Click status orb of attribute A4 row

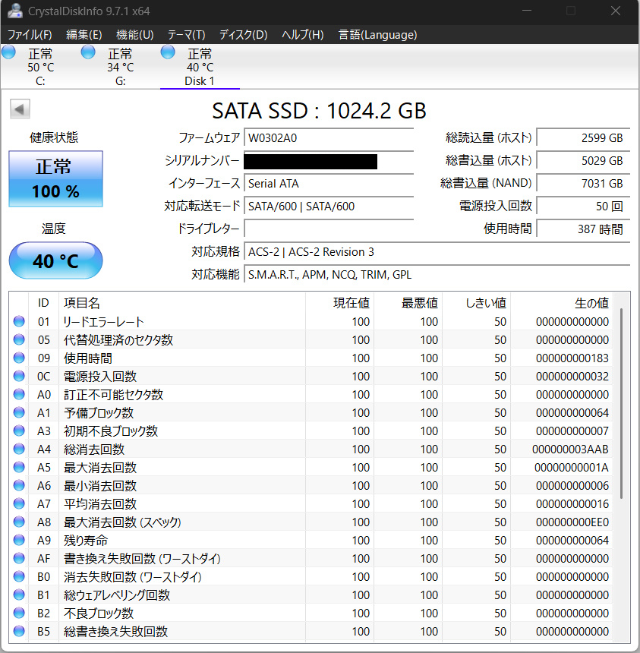[x=19, y=449]
